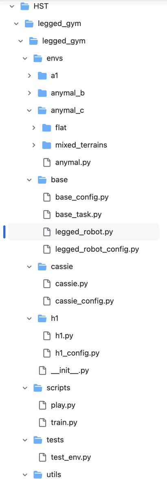Open train.py under scripts

tap(64, 423)
